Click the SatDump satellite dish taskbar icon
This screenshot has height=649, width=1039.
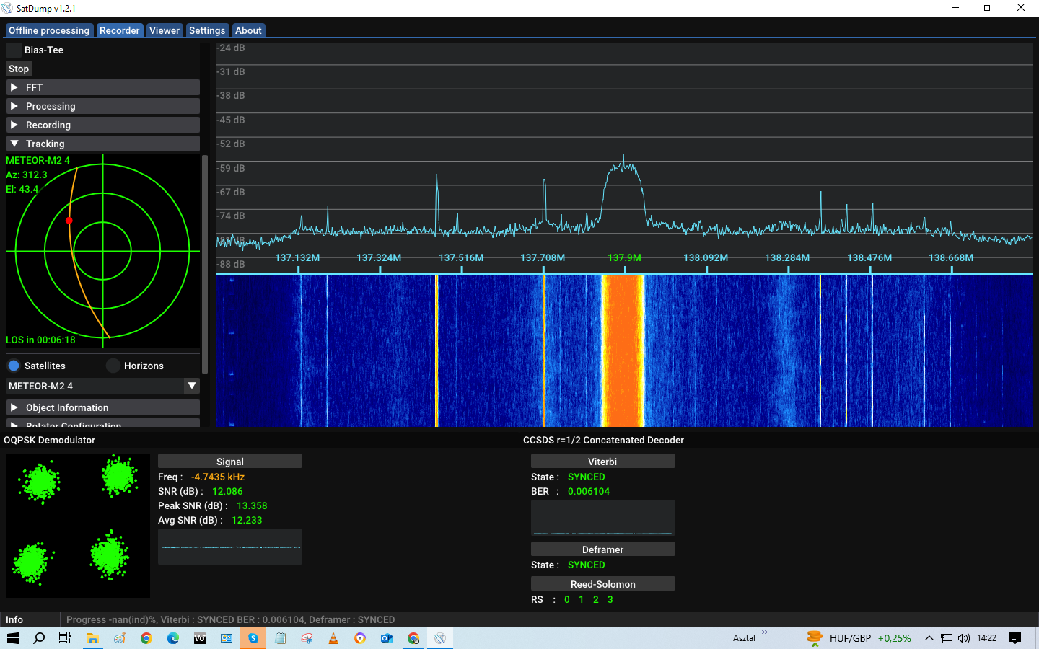click(440, 638)
